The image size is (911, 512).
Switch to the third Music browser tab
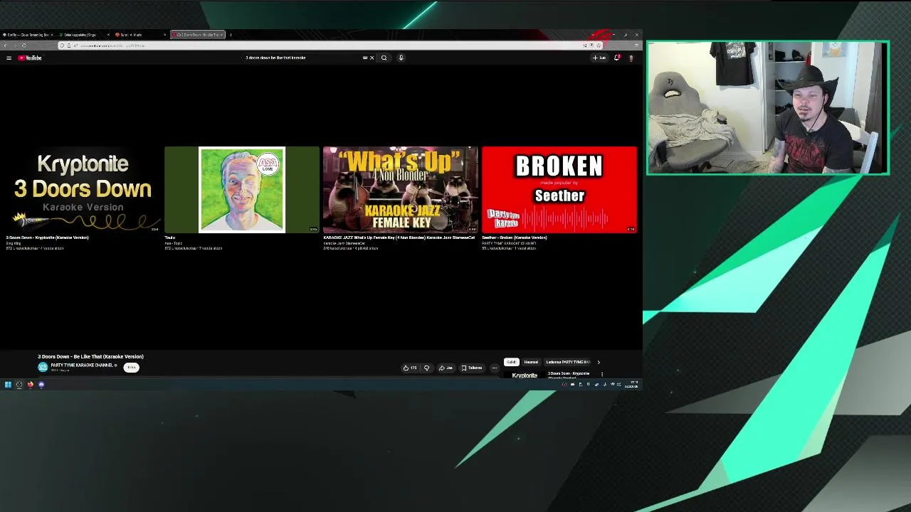pos(139,35)
